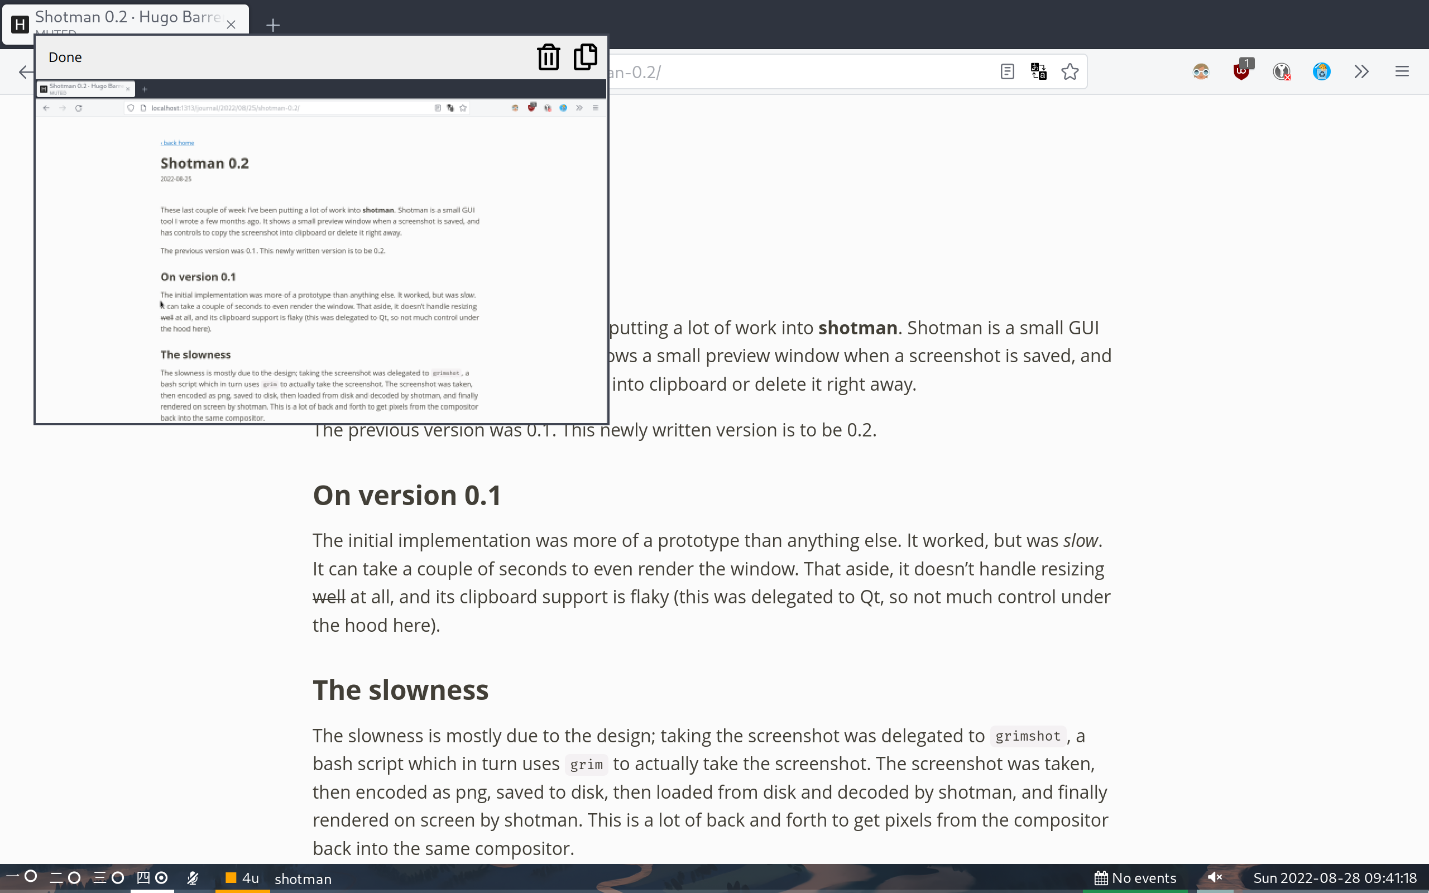The width and height of the screenshot is (1429, 893).
Task: Click the 'grimshot' inline code text
Action: 1028,736
